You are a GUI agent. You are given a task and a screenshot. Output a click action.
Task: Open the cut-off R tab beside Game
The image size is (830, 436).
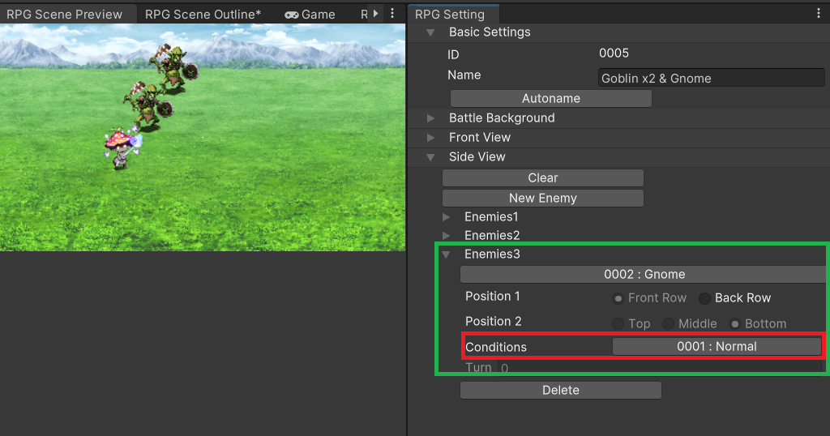(x=364, y=15)
